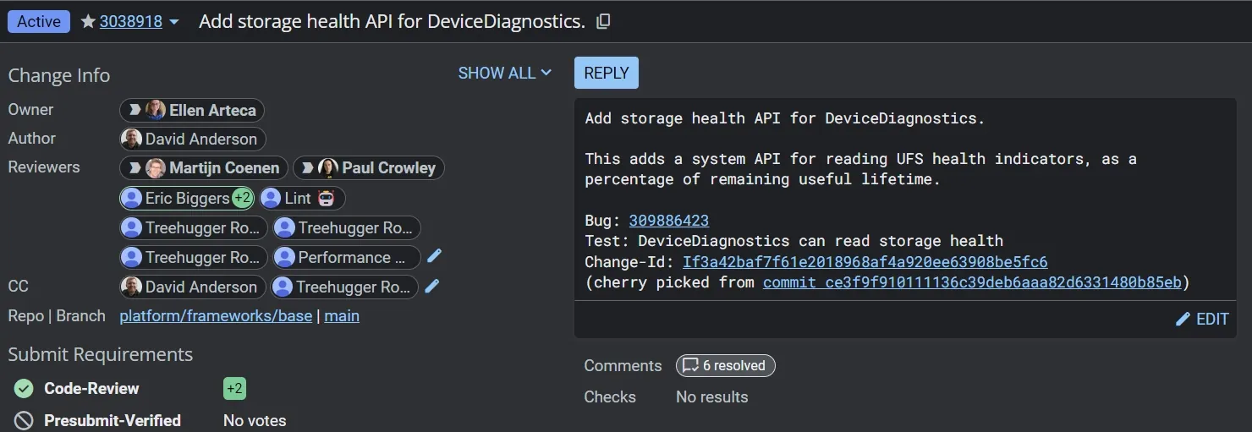
Task: Expand SHOW ALL change info
Action: (x=505, y=73)
